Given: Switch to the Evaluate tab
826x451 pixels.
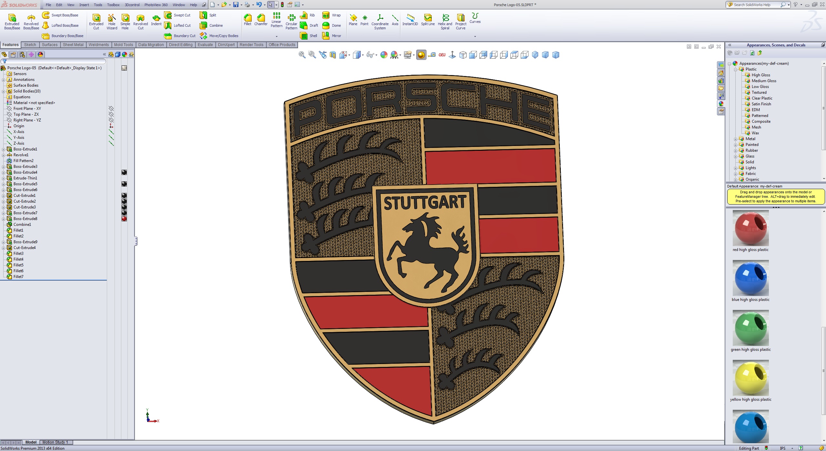Looking at the screenshot, I should (205, 45).
